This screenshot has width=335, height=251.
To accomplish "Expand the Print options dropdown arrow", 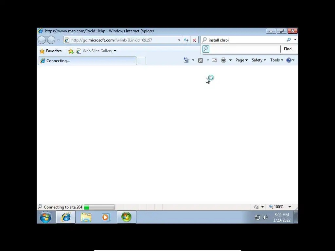I will [x=230, y=60].
